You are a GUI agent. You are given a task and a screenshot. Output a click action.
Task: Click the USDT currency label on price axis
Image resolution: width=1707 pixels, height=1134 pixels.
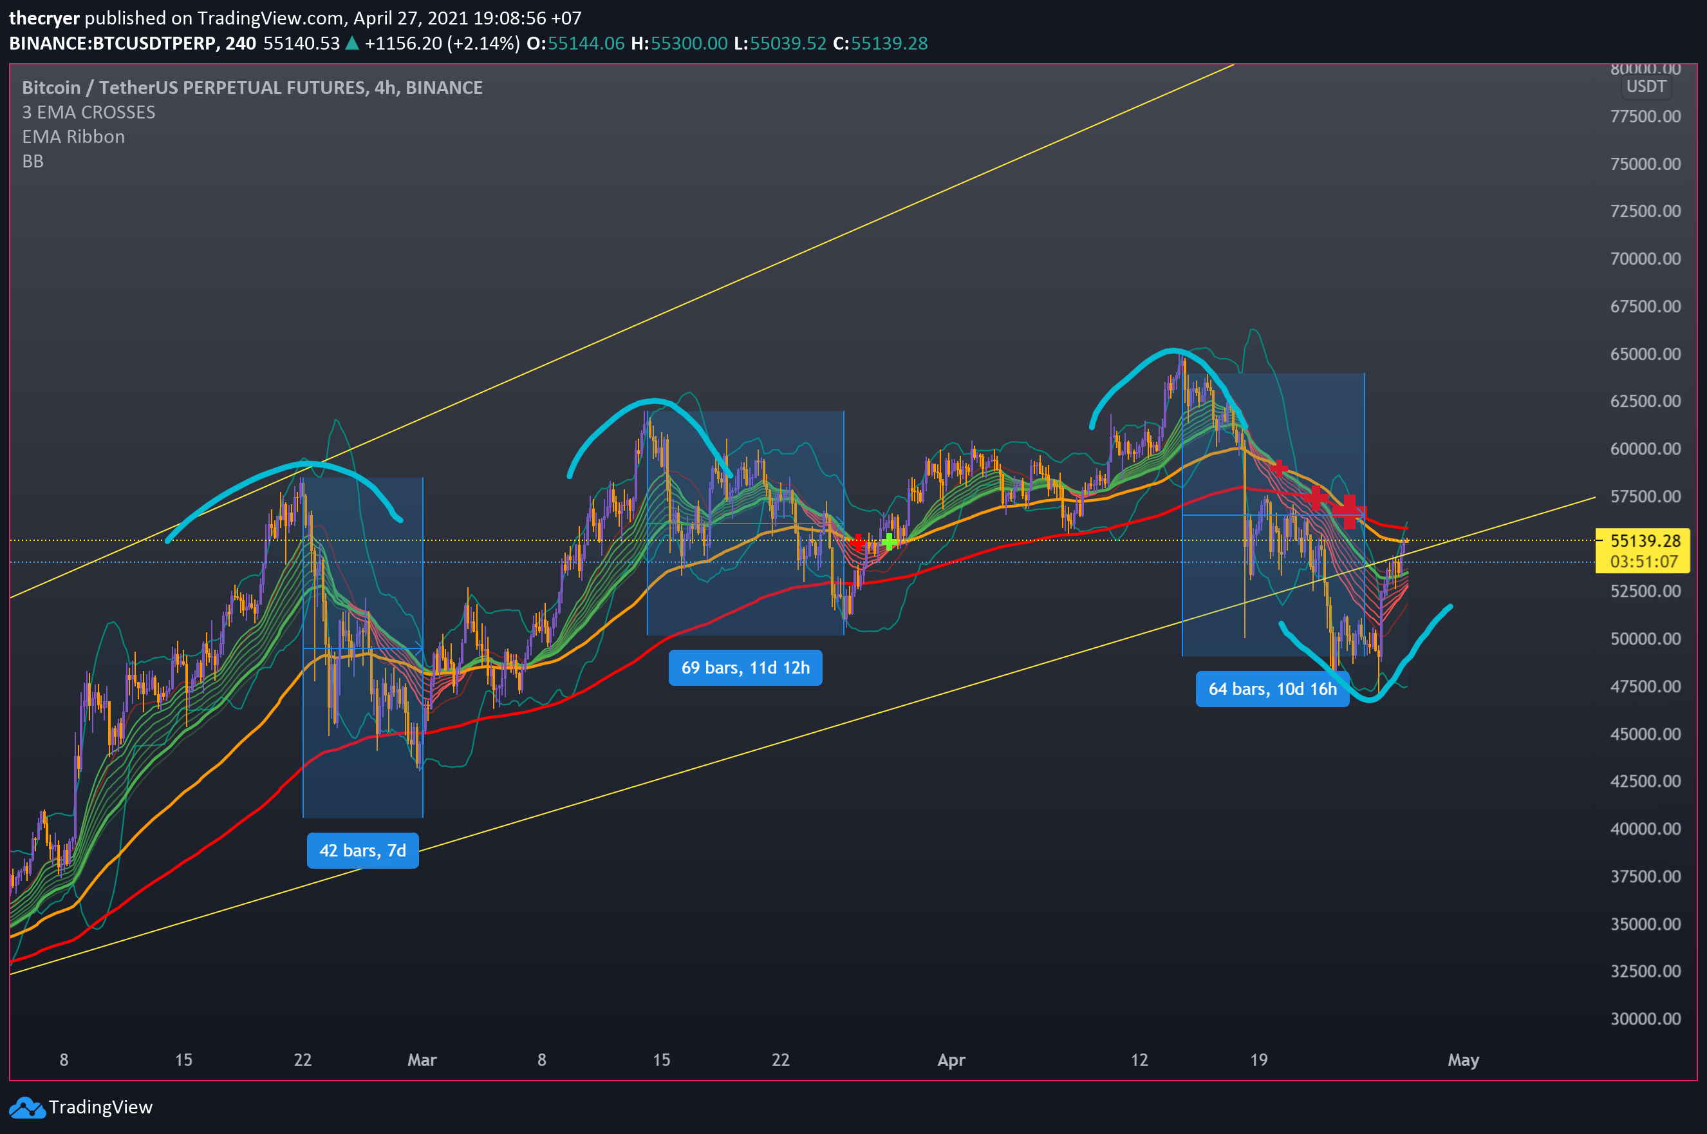point(1646,87)
